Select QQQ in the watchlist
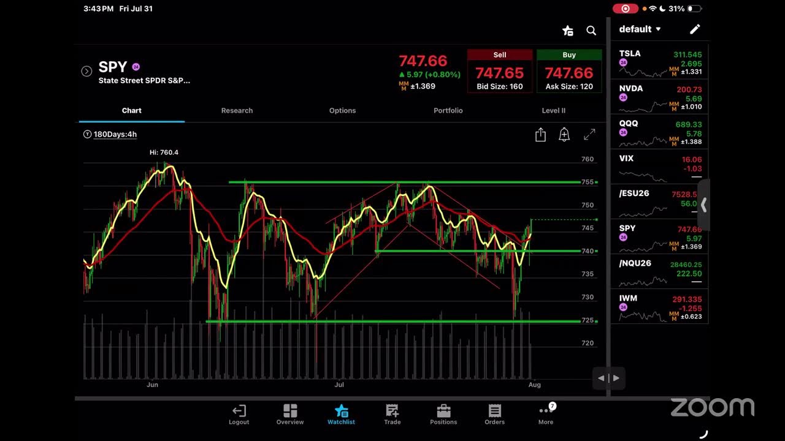The width and height of the screenshot is (785, 441). coord(660,132)
